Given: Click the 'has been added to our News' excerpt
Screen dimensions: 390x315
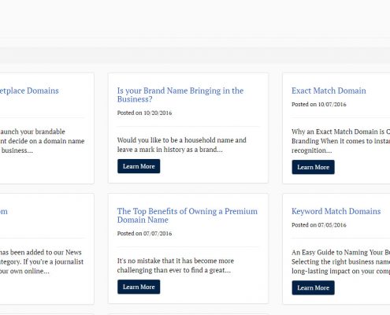Looking at the screenshot, I should [x=42, y=261].
